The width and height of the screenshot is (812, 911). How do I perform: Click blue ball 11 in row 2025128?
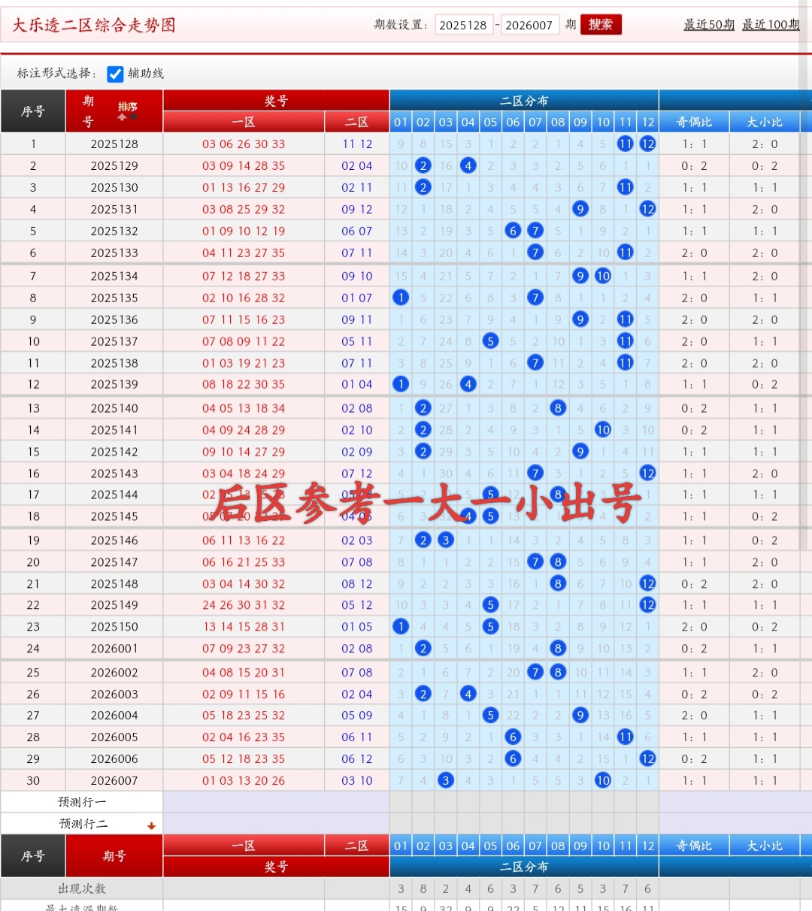click(626, 144)
